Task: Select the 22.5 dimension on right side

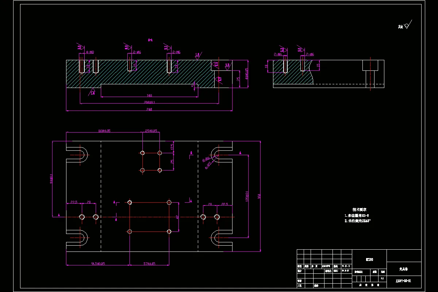Action: (x=224, y=204)
